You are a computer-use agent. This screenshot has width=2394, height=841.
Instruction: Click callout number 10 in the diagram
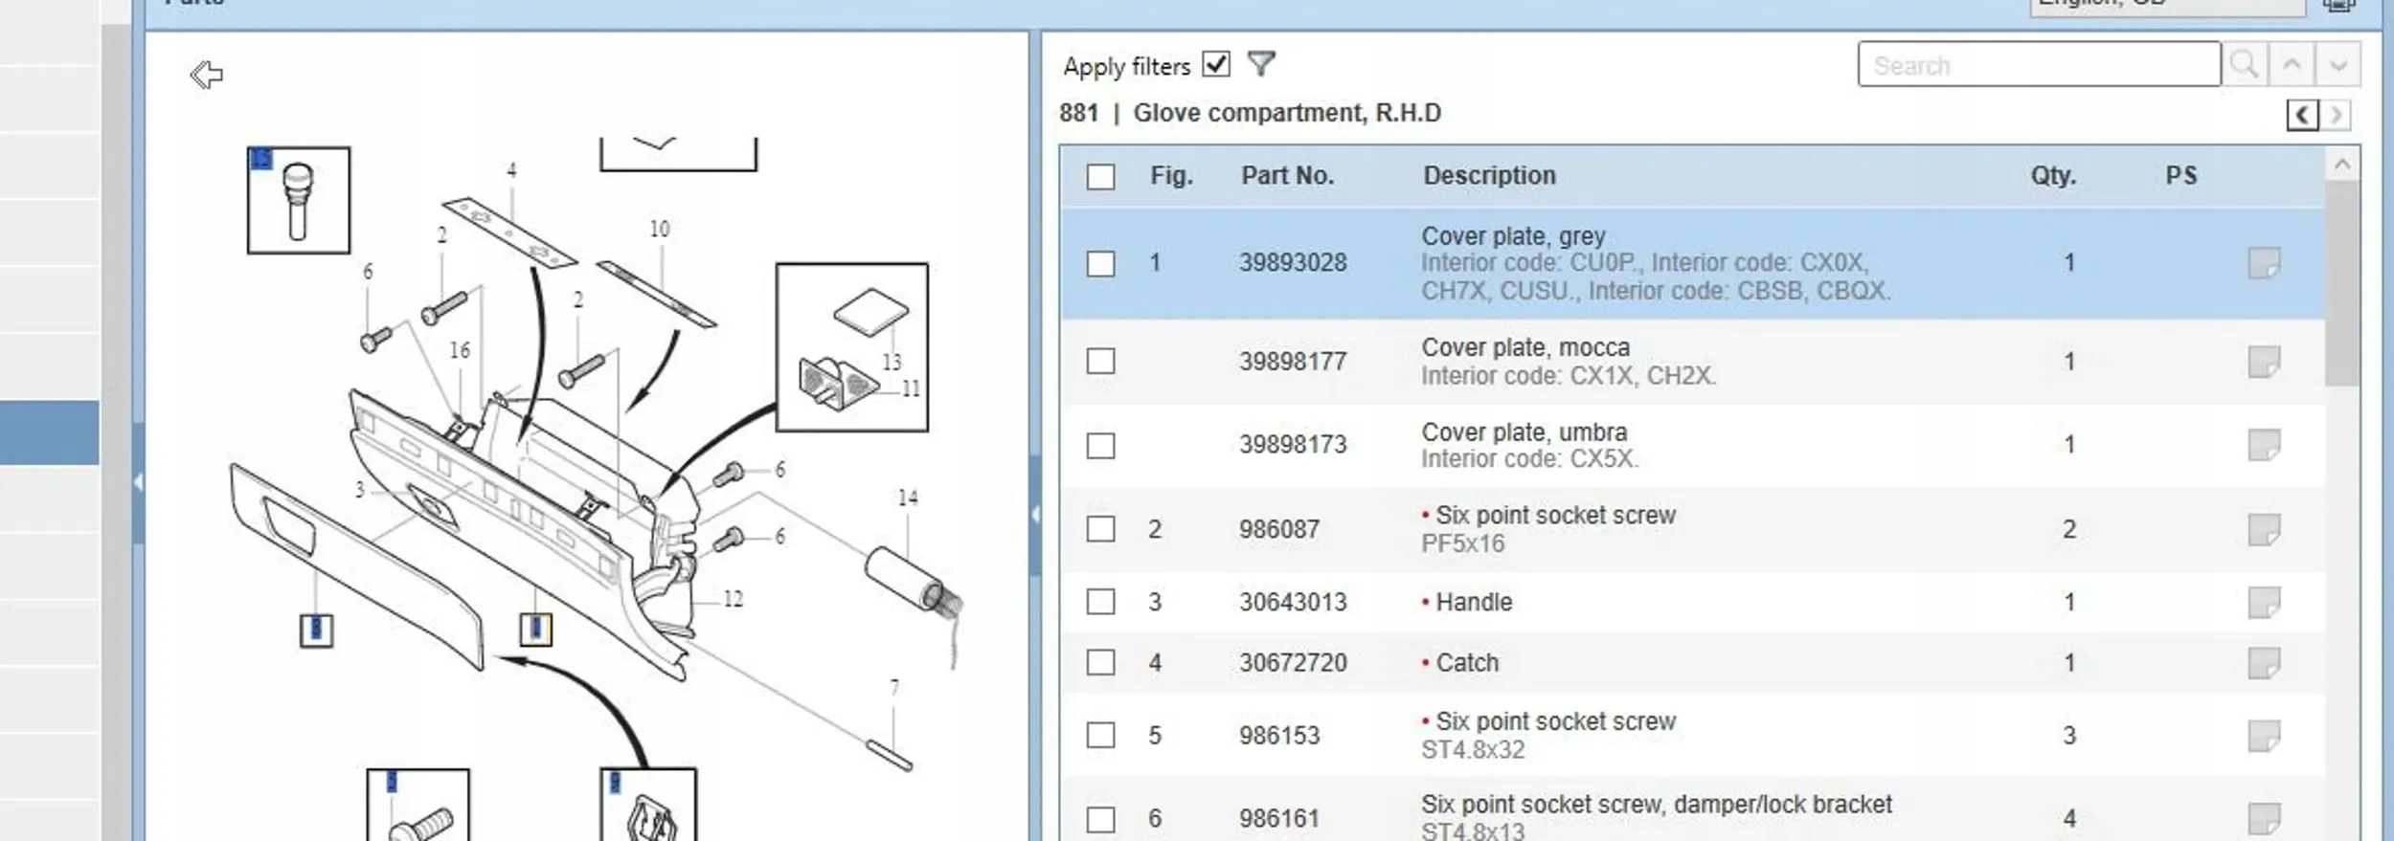pos(660,230)
